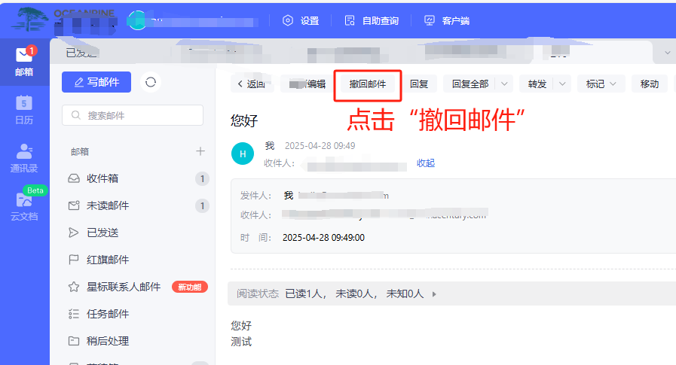Click the 任务邮件 checklist icon
Image resolution: width=676 pixels, height=365 pixels.
(x=74, y=314)
